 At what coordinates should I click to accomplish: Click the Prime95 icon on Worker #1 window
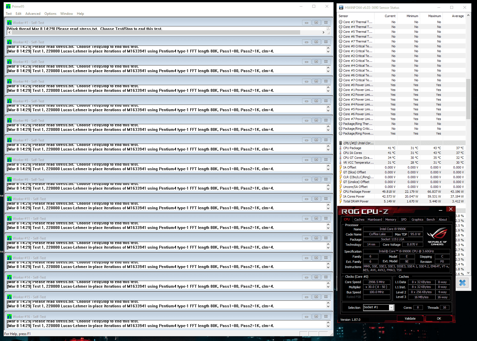click(x=9, y=23)
